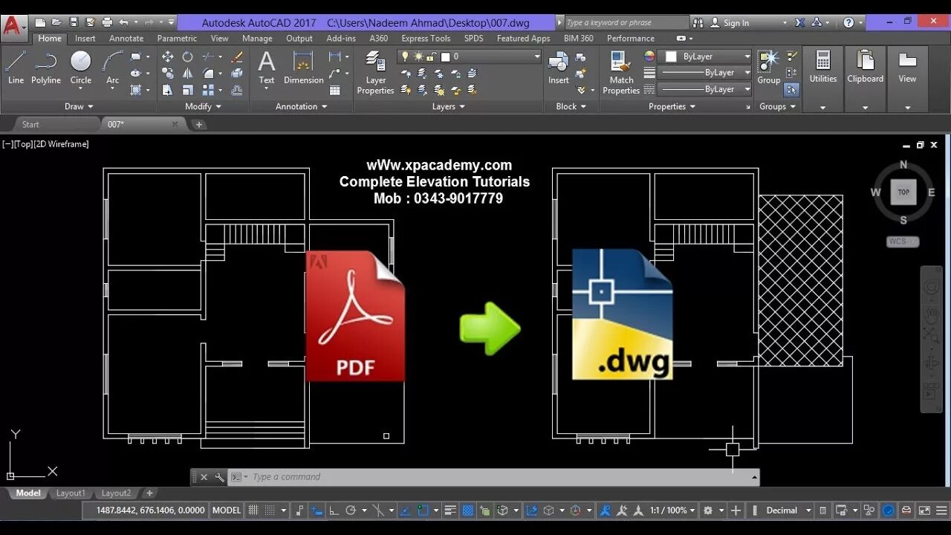Open the Home ribbon tab
Screen dimensions: 951x535
tap(50, 39)
